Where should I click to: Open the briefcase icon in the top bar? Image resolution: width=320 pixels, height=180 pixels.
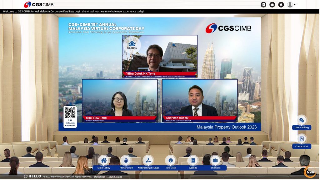tap(272, 4)
